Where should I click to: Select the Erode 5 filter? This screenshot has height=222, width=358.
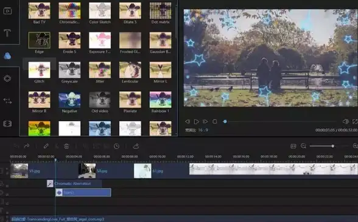point(69,40)
